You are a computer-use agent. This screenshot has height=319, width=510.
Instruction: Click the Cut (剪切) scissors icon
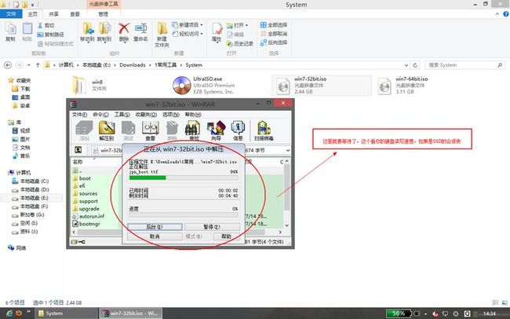(x=40, y=25)
